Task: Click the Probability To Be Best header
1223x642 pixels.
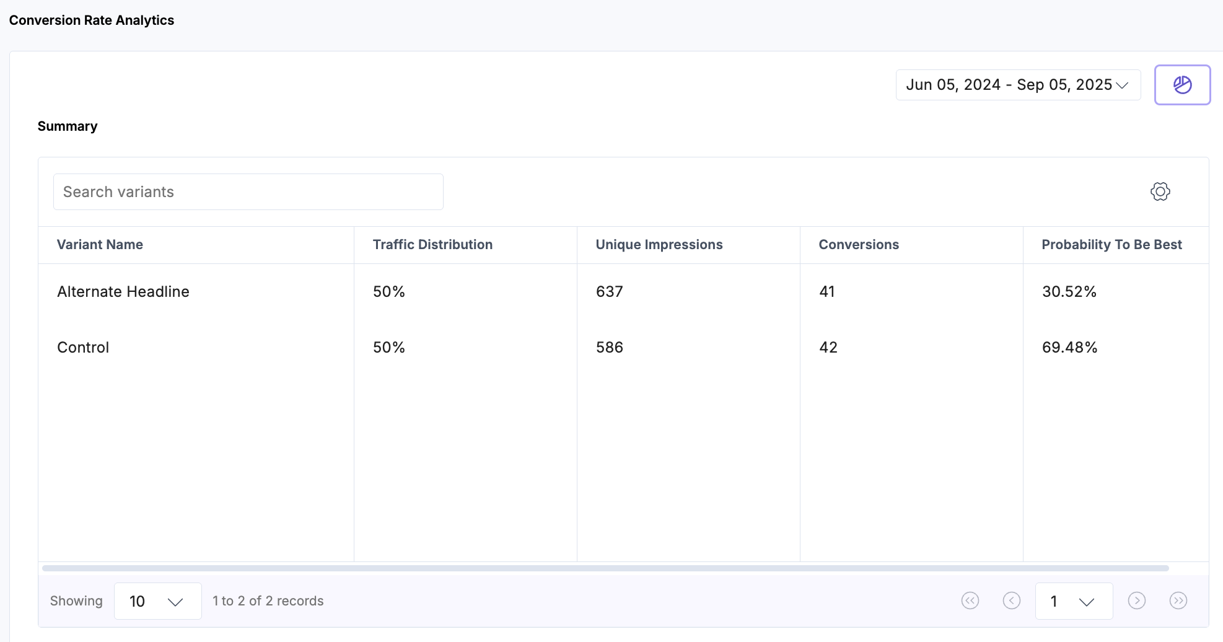Action: tap(1111, 245)
